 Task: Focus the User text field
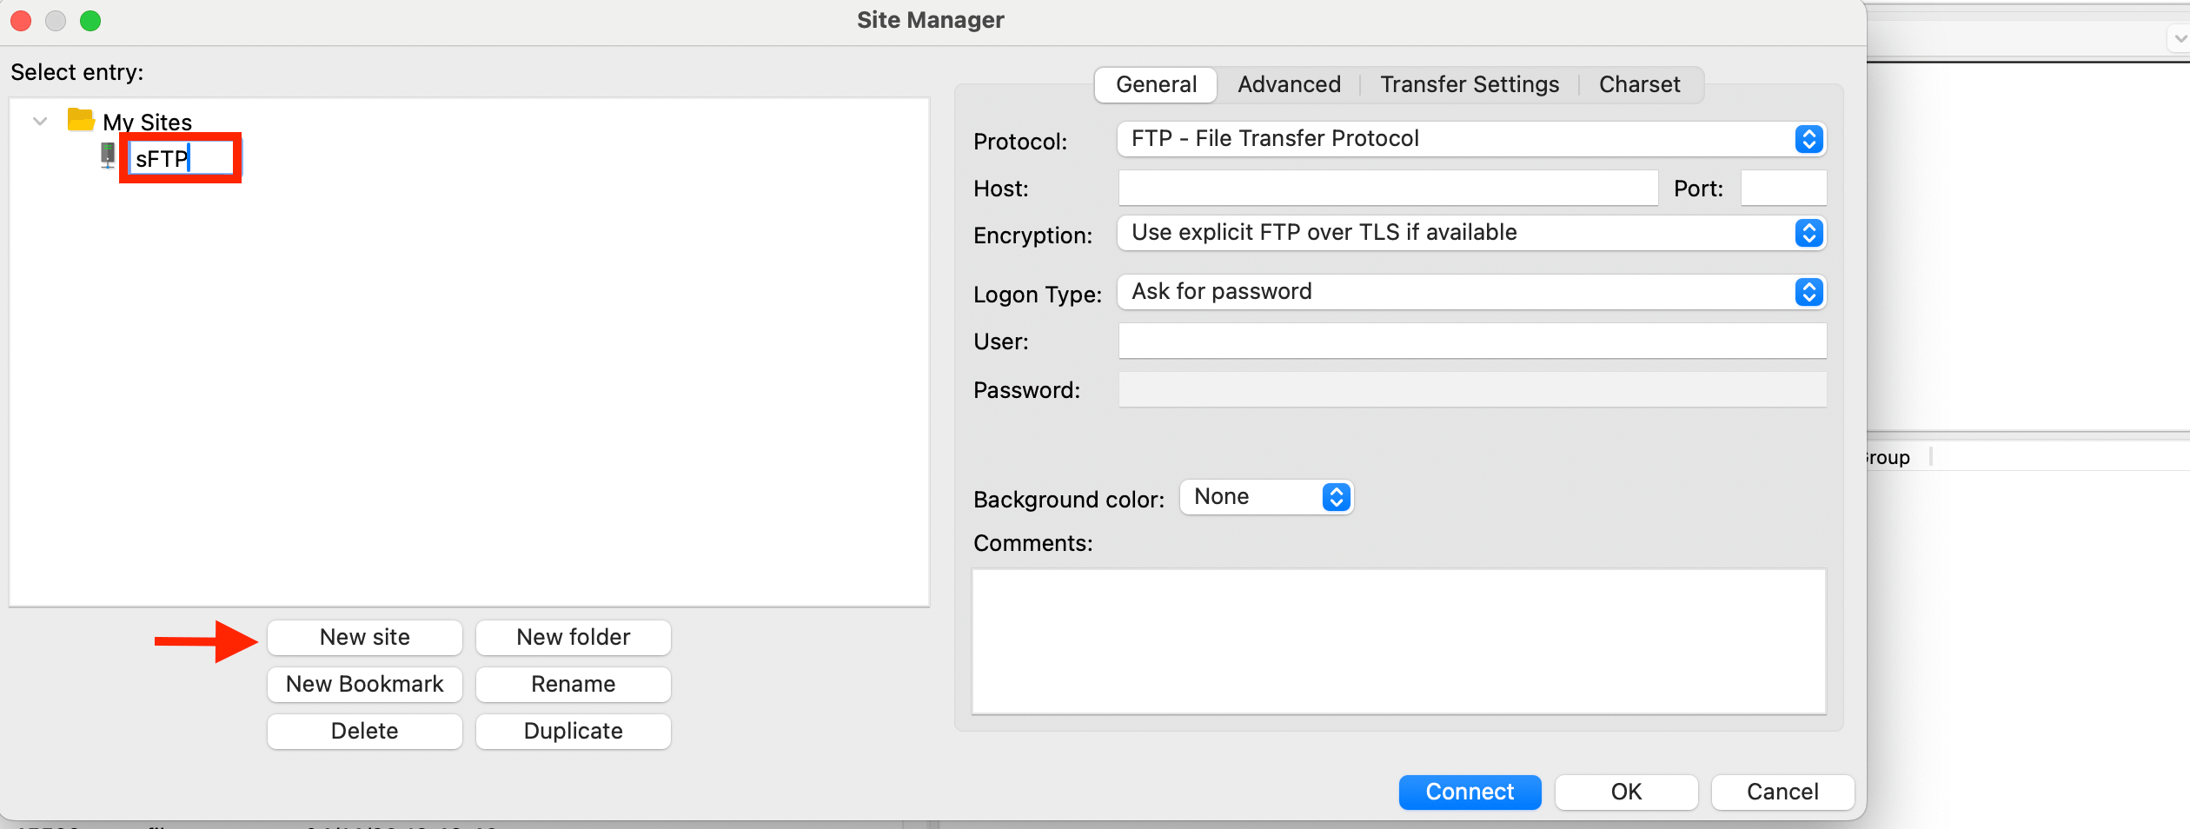pyautogui.click(x=1472, y=341)
